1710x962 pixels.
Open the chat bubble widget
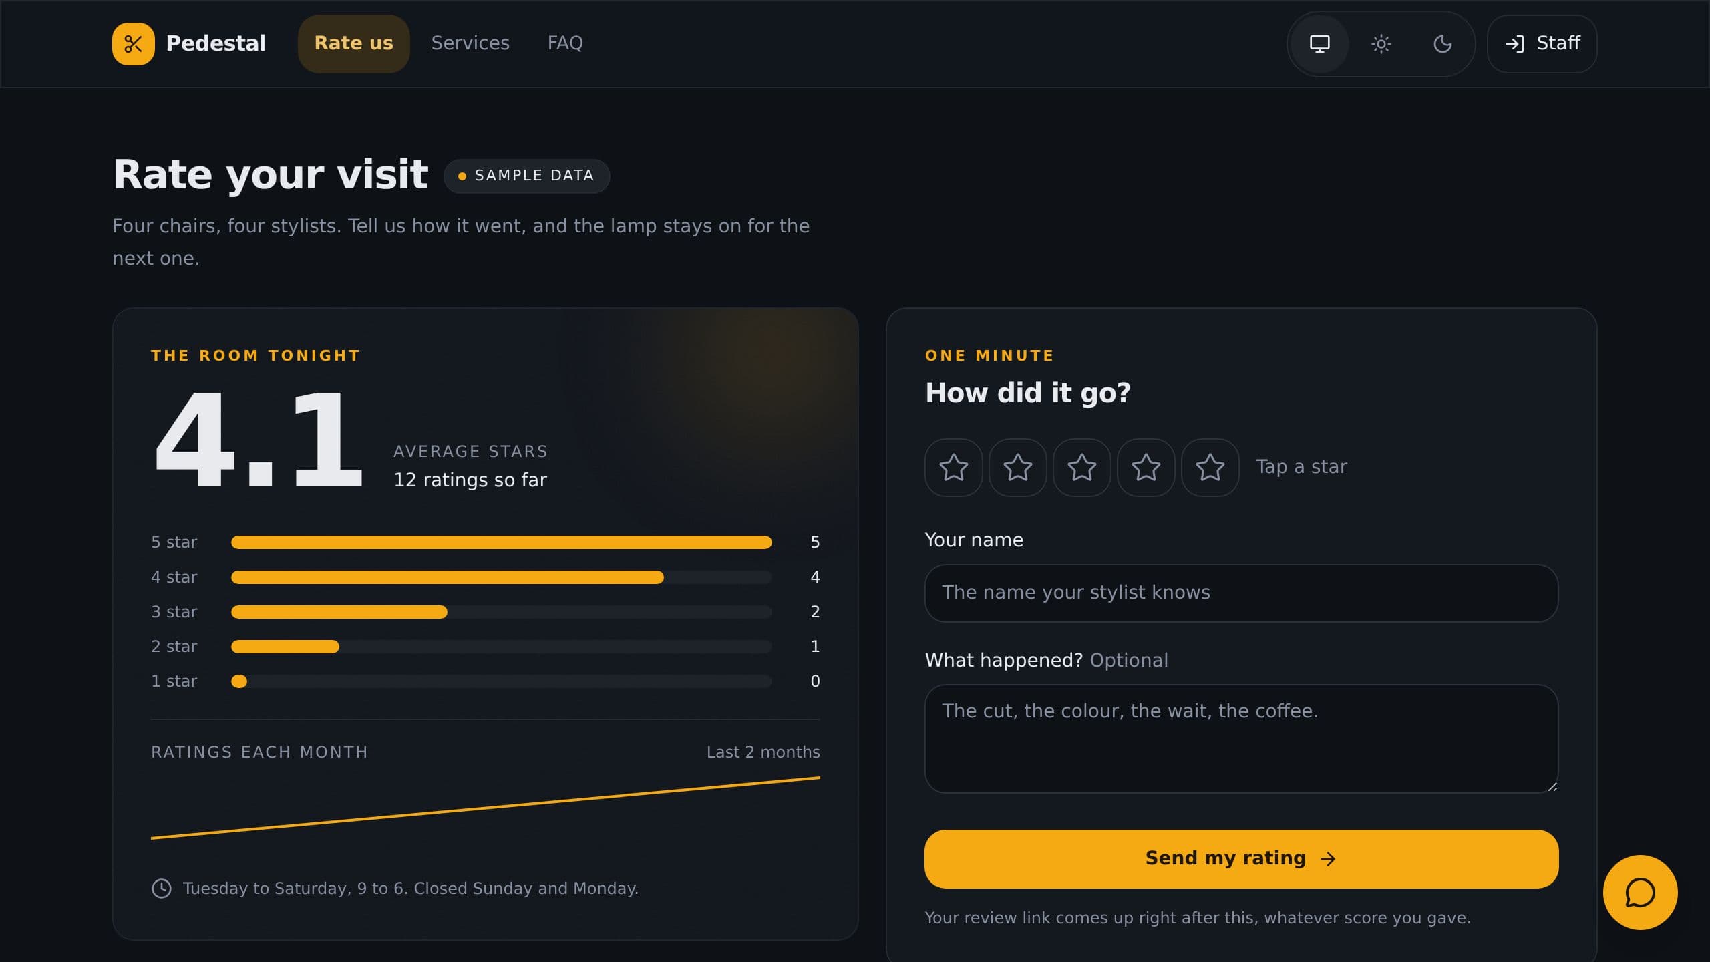click(x=1640, y=893)
